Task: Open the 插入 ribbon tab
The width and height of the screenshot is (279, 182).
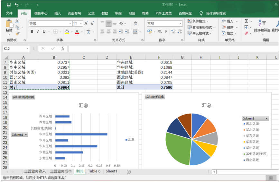Action: [58, 13]
